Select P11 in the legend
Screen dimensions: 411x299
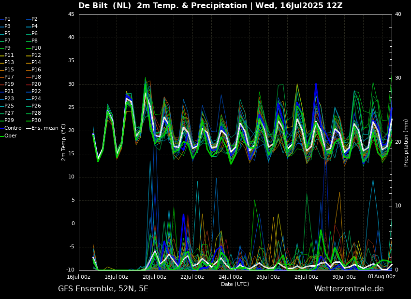[7, 55]
